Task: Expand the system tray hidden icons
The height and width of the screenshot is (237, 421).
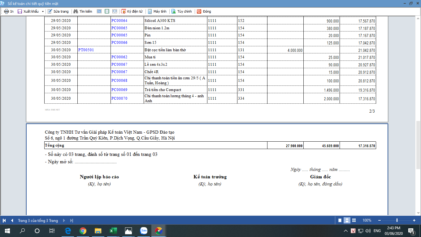Action: 345,231
